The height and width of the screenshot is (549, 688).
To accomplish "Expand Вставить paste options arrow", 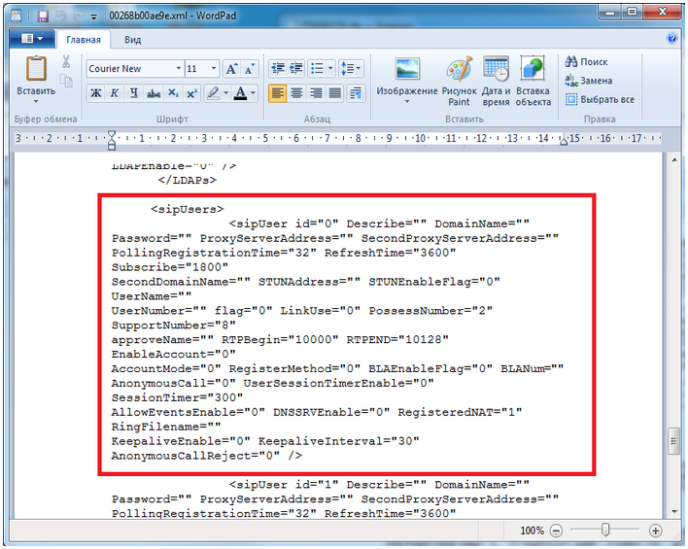I will click(36, 101).
